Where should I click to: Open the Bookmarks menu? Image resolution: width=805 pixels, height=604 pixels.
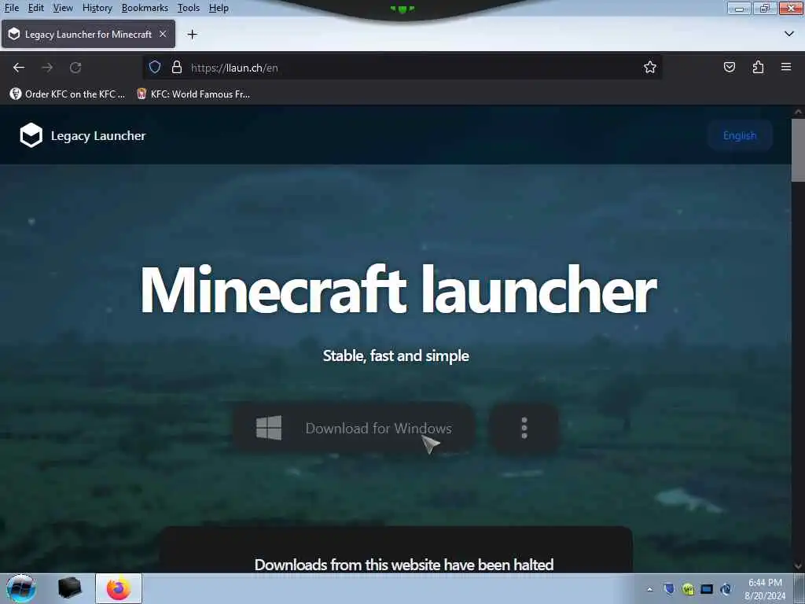(x=145, y=8)
